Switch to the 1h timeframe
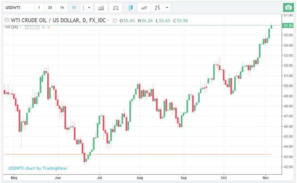 point(62,8)
